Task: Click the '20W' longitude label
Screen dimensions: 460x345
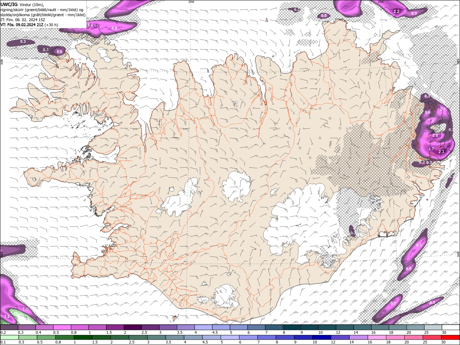Action: [191, 2]
